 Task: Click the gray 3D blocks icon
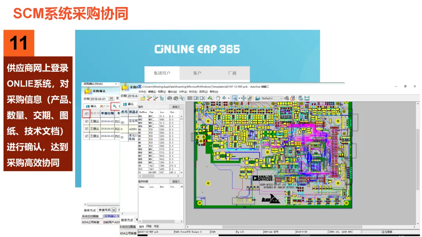pos(287,98)
